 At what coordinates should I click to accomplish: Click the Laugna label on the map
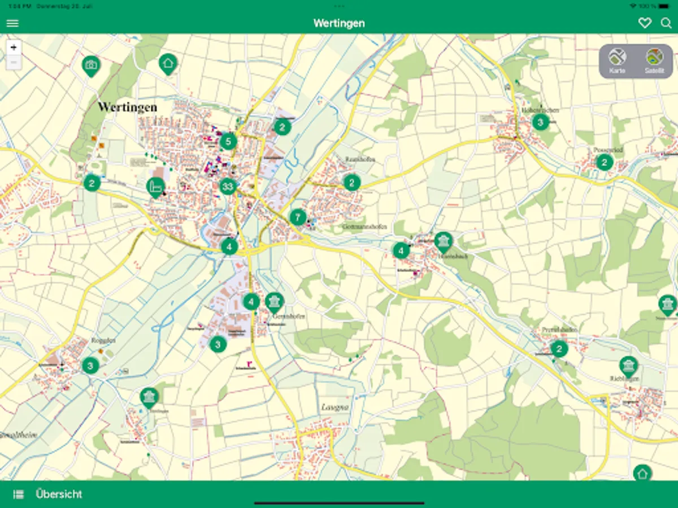click(x=335, y=406)
